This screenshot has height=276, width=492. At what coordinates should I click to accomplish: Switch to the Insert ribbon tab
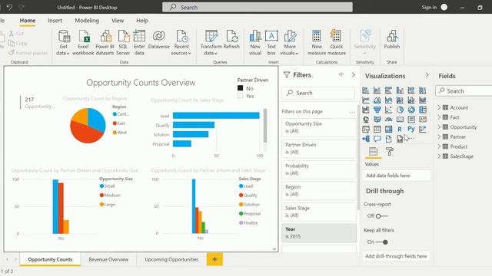click(x=55, y=21)
